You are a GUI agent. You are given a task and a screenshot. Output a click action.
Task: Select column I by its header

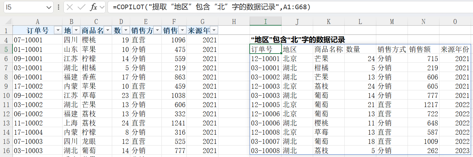[265, 21]
